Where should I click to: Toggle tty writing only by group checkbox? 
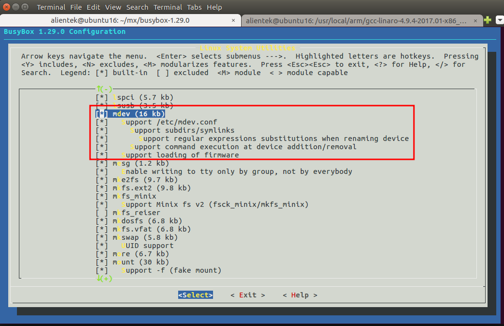102,171
